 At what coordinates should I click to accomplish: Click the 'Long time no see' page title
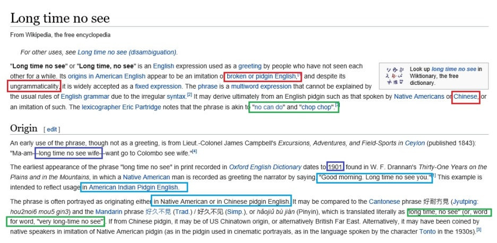[60, 18]
